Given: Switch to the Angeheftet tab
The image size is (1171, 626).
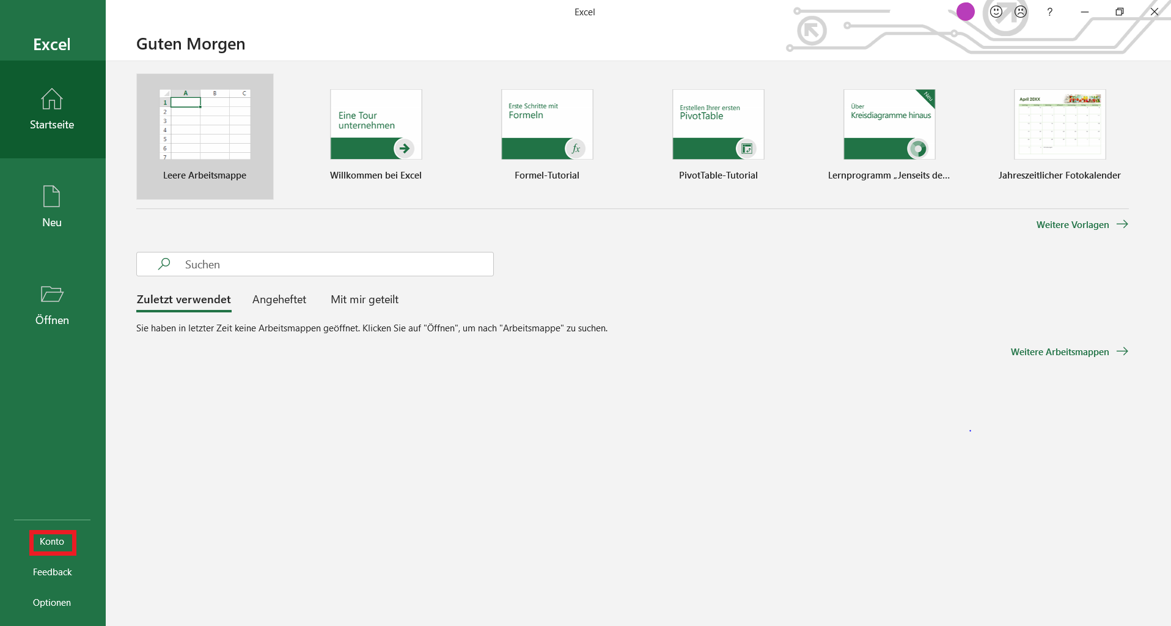Looking at the screenshot, I should [x=279, y=300].
